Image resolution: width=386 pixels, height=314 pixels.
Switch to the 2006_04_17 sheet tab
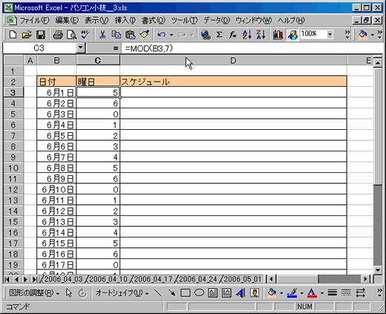[153, 279]
